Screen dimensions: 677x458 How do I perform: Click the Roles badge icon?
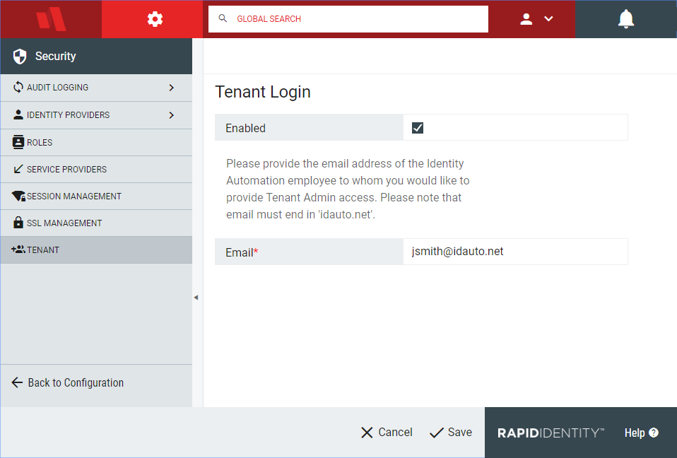[18, 142]
